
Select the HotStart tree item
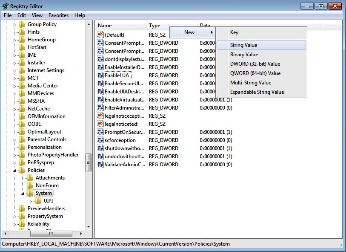[x=37, y=47]
